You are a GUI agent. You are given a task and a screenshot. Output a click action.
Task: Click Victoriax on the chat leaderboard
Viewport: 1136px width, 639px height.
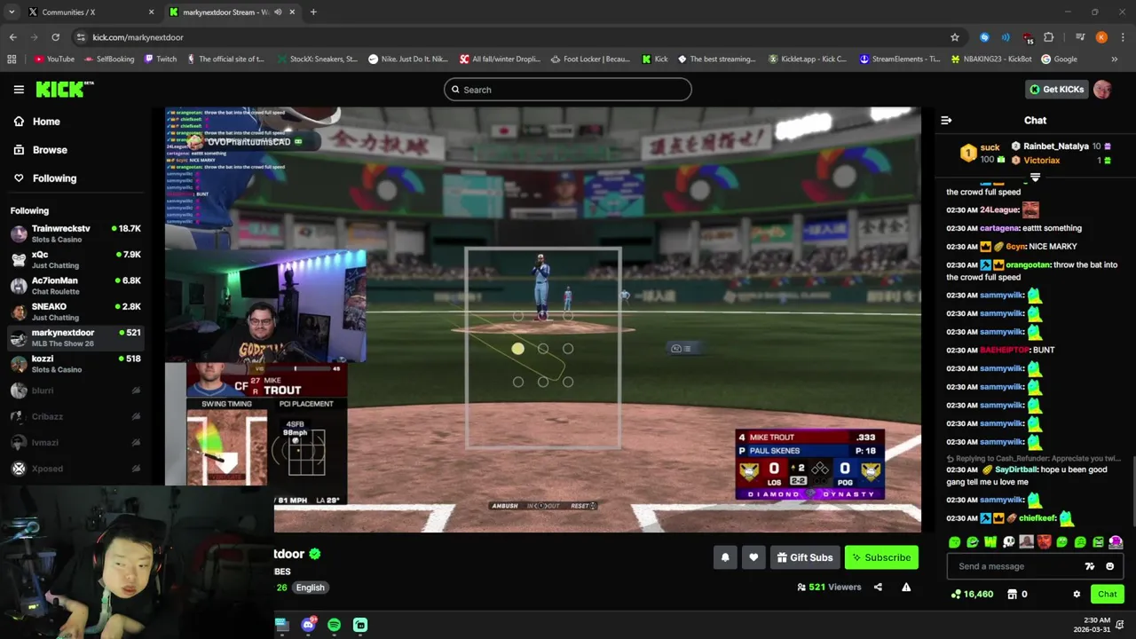tap(1042, 161)
